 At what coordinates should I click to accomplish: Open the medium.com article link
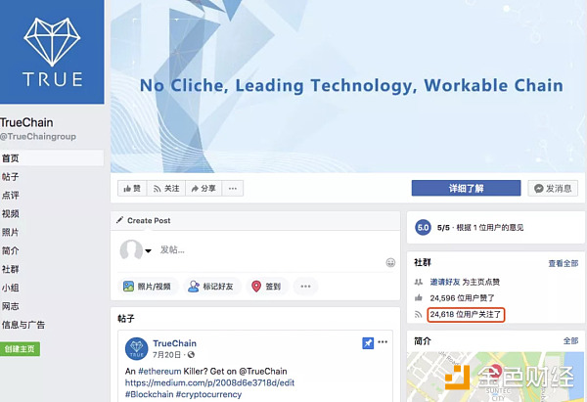[x=209, y=382]
